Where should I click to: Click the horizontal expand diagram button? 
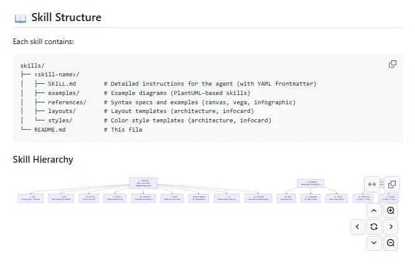click(x=372, y=184)
